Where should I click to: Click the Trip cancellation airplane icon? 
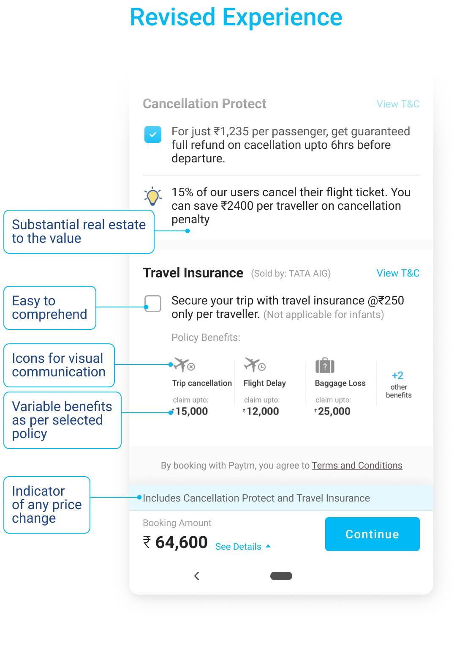[x=184, y=365]
